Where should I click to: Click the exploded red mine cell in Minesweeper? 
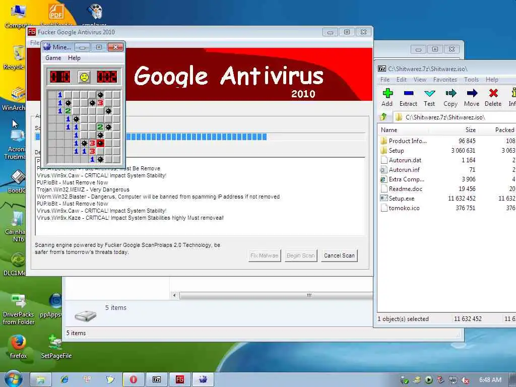pyautogui.click(x=100, y=143)
